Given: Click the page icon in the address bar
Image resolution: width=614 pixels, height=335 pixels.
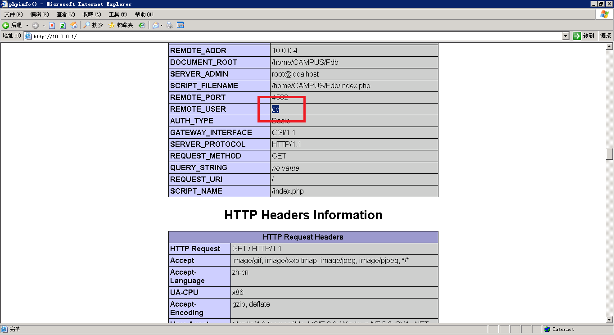Looking at the screenshot, I should coord(28,36).
